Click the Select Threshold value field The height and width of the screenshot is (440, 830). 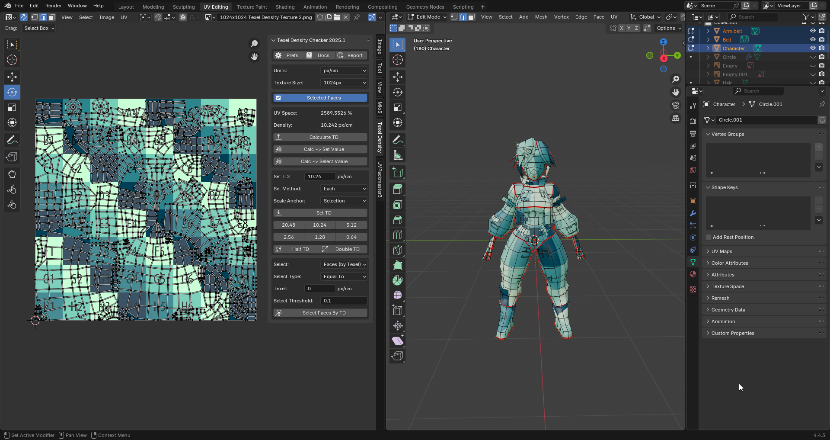click(x=344, y=301)
